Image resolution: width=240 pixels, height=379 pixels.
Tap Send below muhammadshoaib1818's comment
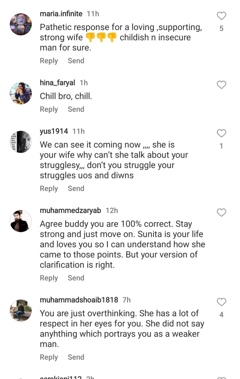tap(76, 357)
